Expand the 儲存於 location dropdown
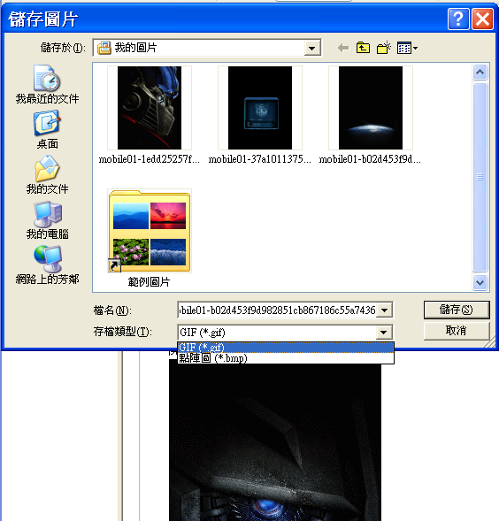This screenshot has height=521, width=499. point(311,49)
